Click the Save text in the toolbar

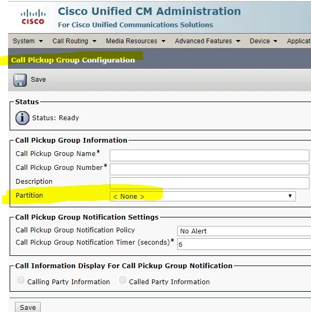point(39,80)
